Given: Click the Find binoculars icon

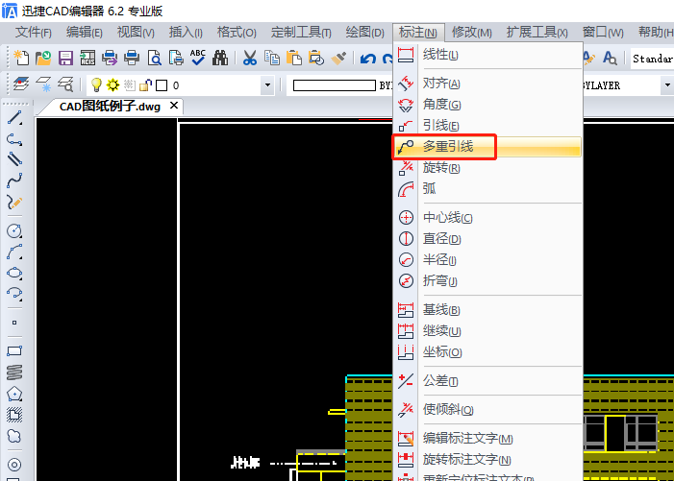Looking at the screenshot, I should tap(220, 58).
